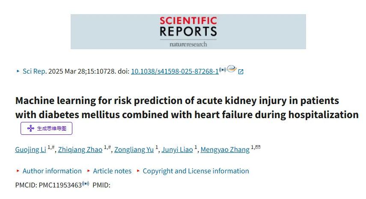Viewport: 366px width, 199px height.
Task: Open author Zongliang Yu's link
Action: pos(134,149)
